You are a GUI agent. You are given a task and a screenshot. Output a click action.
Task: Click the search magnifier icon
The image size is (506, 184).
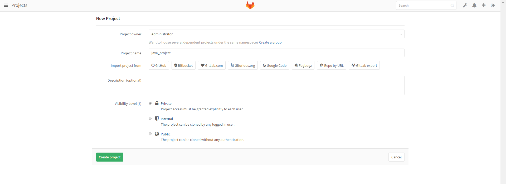coord(452,6)
